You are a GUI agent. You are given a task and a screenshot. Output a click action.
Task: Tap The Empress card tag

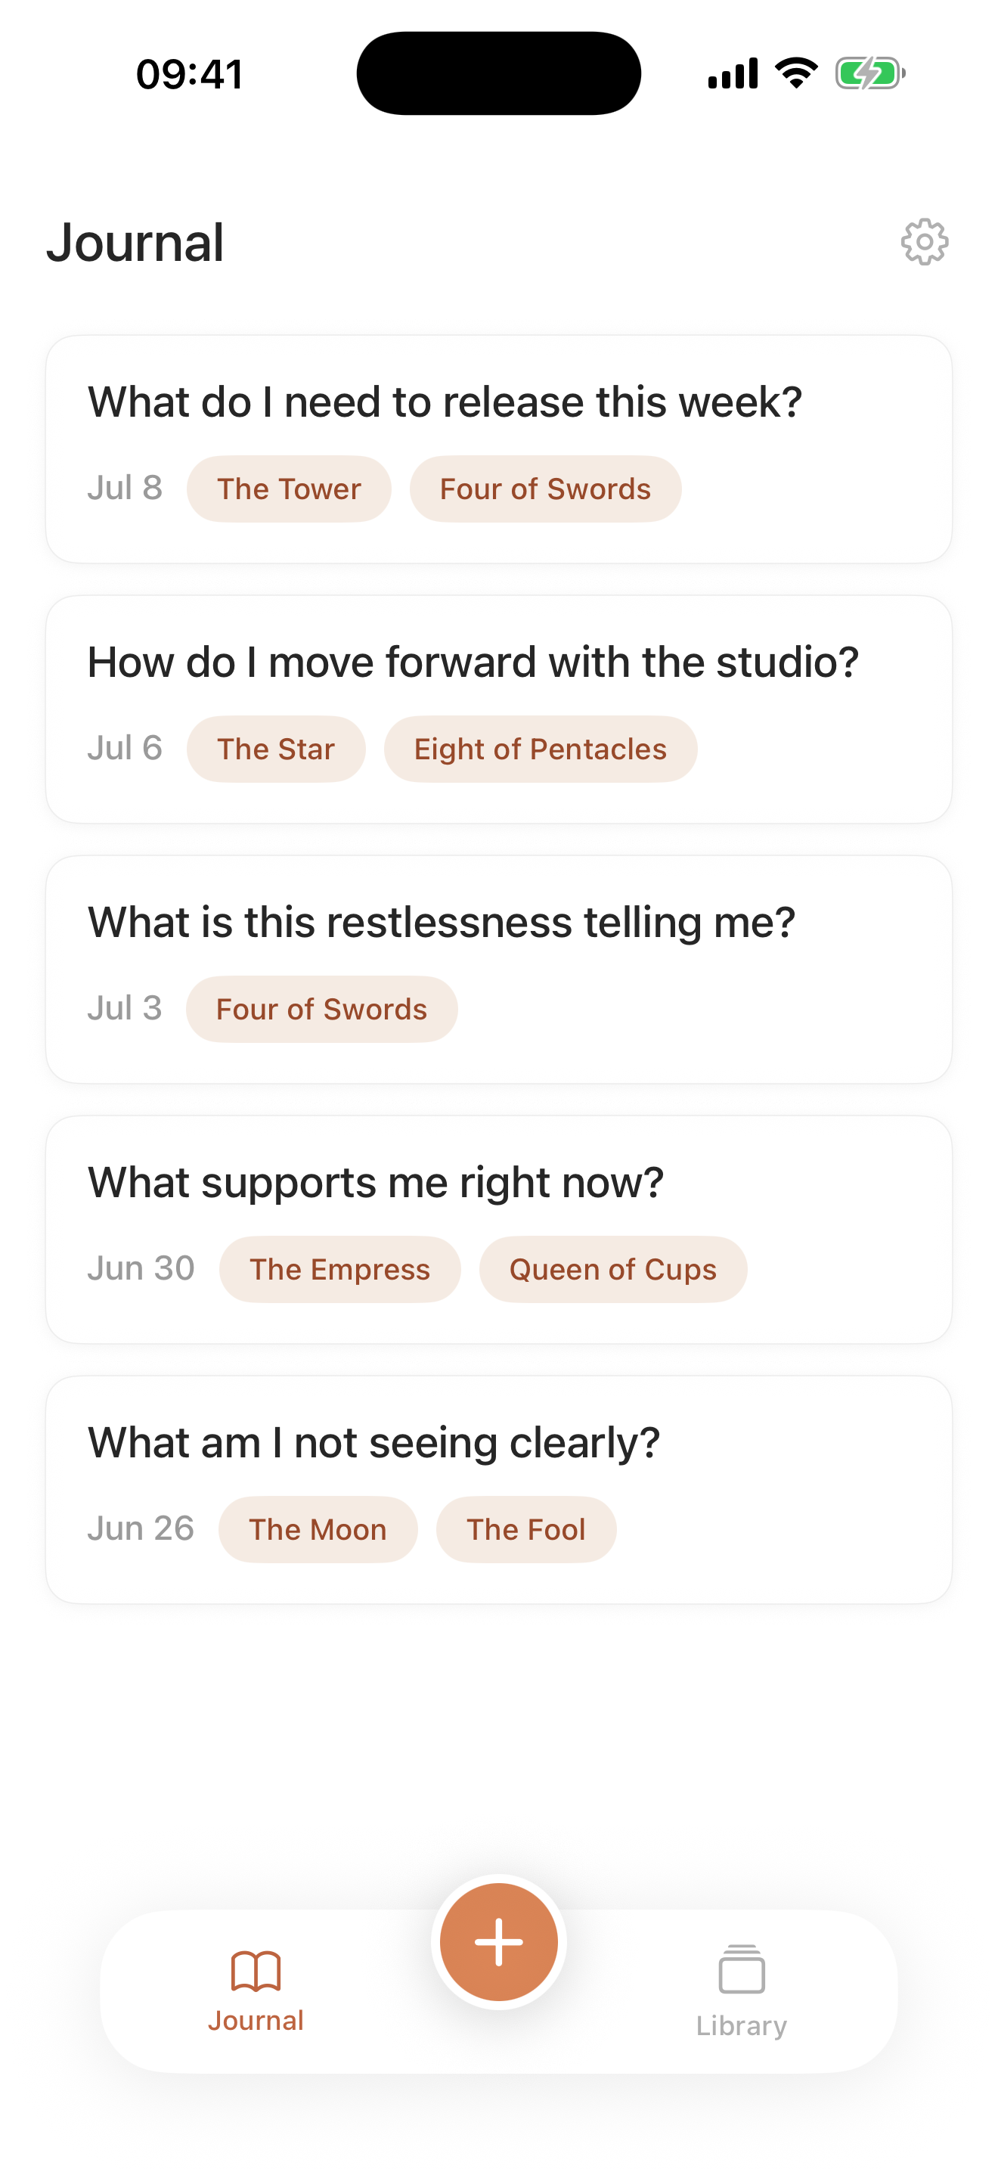coord(340,1270)
